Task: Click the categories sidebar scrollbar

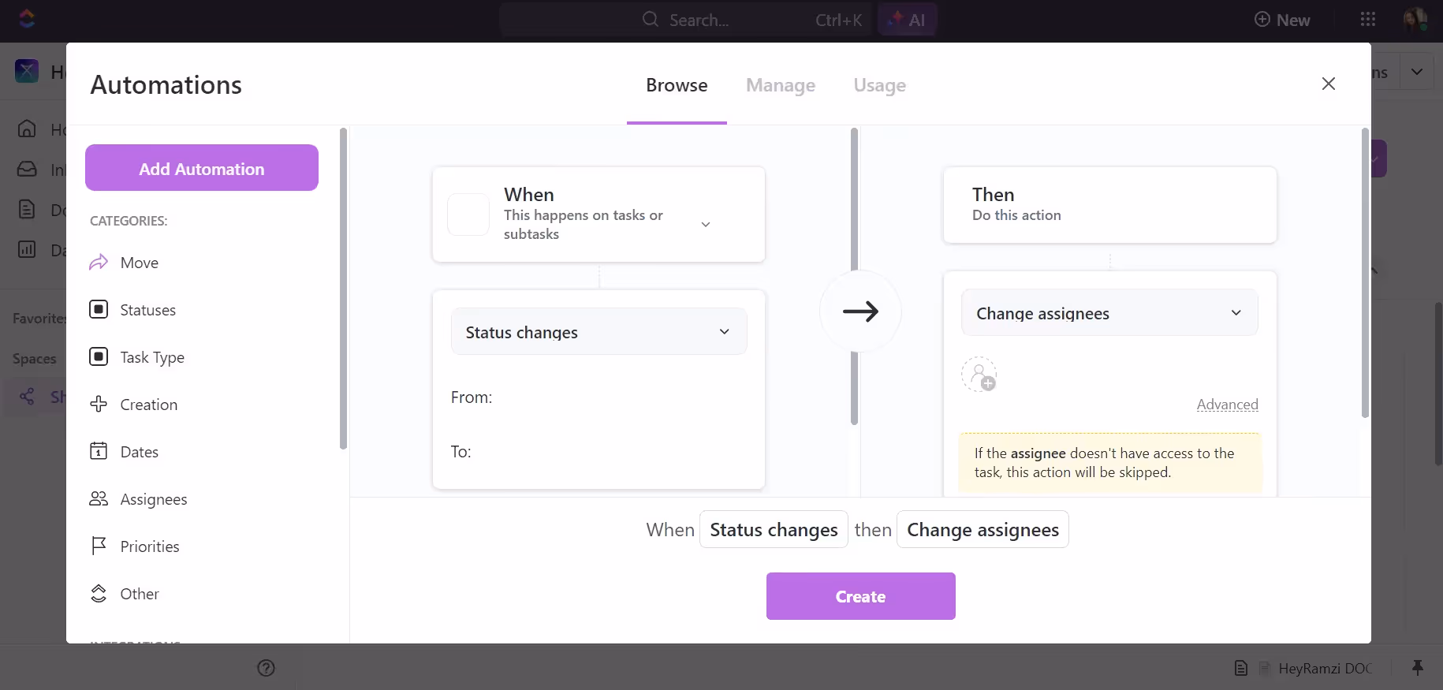Action: pos(343,288)
